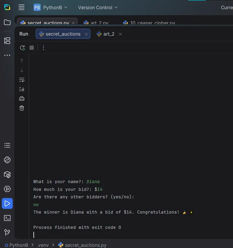The width and height of the screenshot is (233, 248).
Task: Open the Terminal tool window
Action: point(7,218)
